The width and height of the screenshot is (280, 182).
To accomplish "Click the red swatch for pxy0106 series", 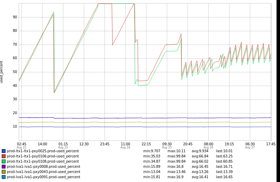I will tap(3, 156).
